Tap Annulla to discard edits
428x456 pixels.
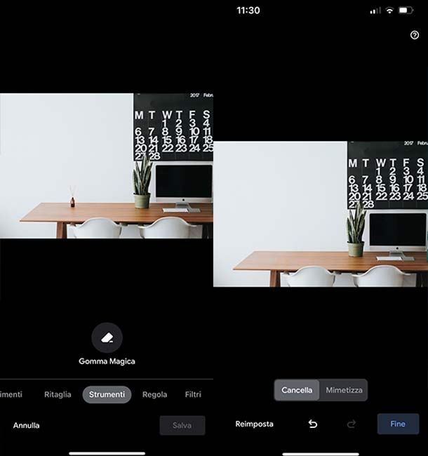tap(26, 425)
